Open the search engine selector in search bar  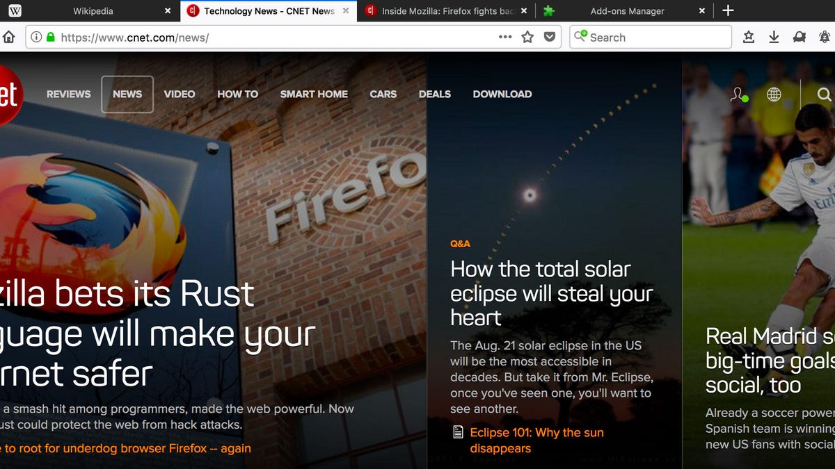(x=582, y=38)
